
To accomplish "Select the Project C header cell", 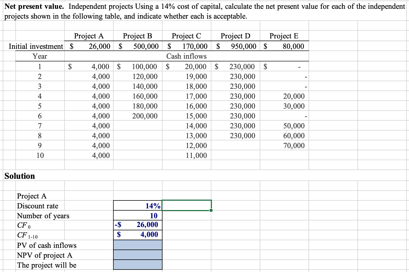I will pyautogui.click(x=186, y=36).
